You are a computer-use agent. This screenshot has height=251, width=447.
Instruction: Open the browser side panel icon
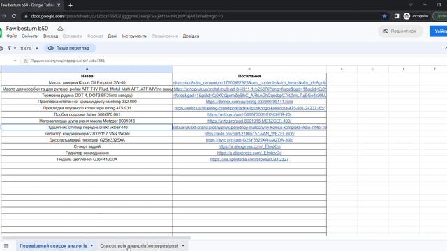pyautogui.click(x=397, y=16)
